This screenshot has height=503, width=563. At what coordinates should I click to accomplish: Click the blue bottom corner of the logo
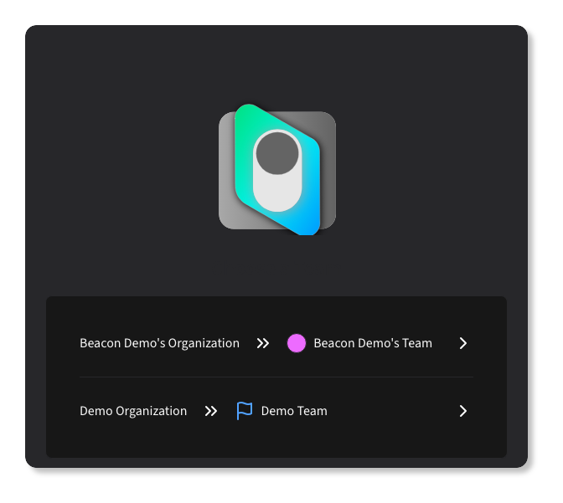point(307,224)
